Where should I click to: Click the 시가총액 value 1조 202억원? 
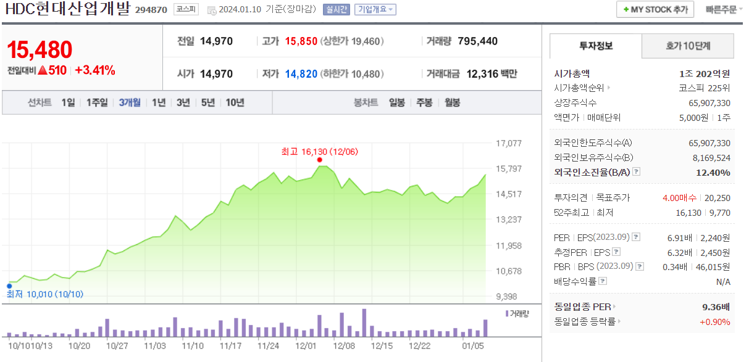705,73
